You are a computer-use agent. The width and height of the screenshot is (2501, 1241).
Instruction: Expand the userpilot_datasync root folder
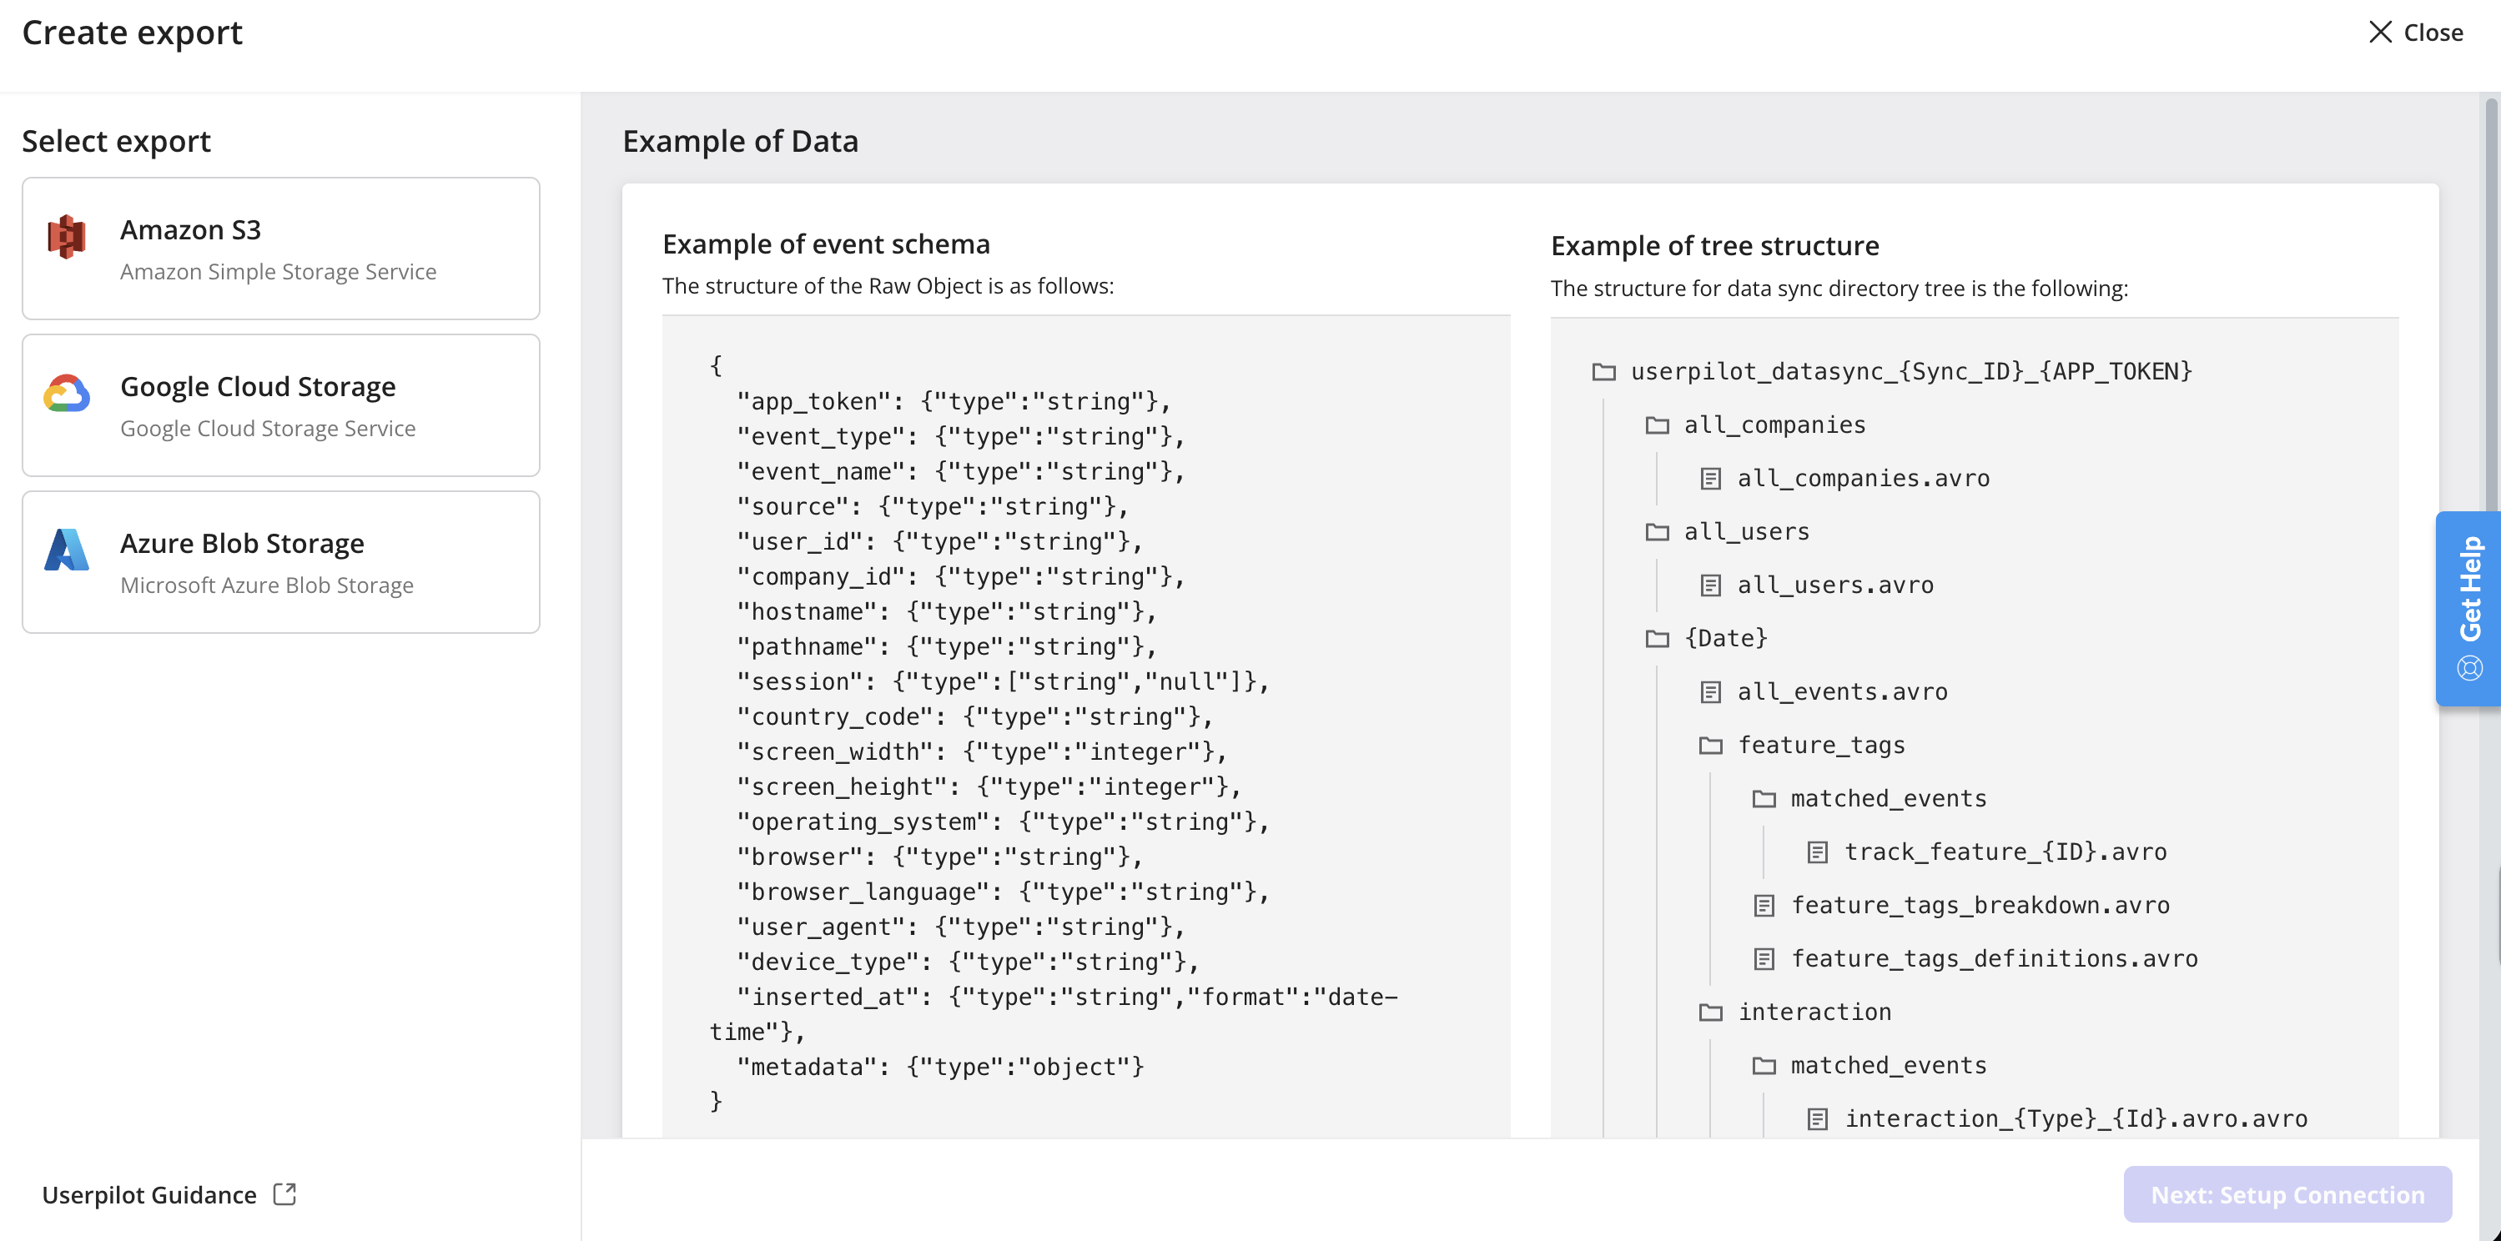coord(1892,372)
